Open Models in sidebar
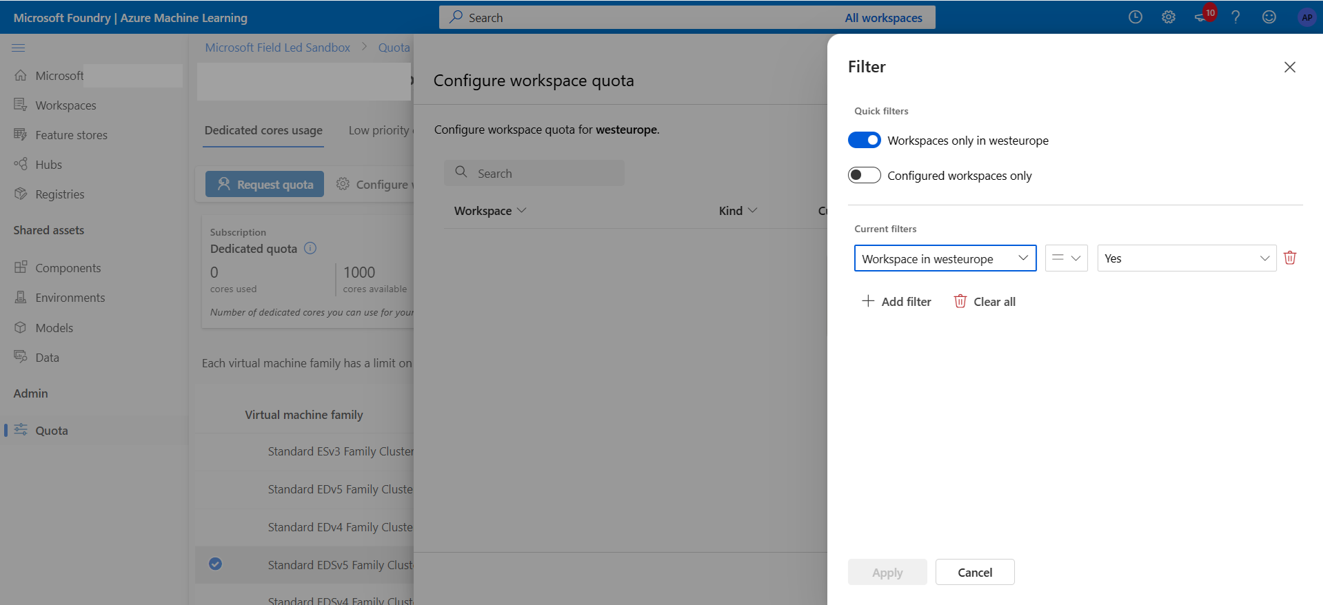 (x=54, y=328)
